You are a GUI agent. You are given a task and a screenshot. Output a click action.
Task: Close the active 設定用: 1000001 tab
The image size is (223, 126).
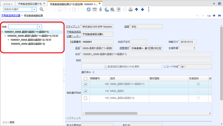[100, 3]
